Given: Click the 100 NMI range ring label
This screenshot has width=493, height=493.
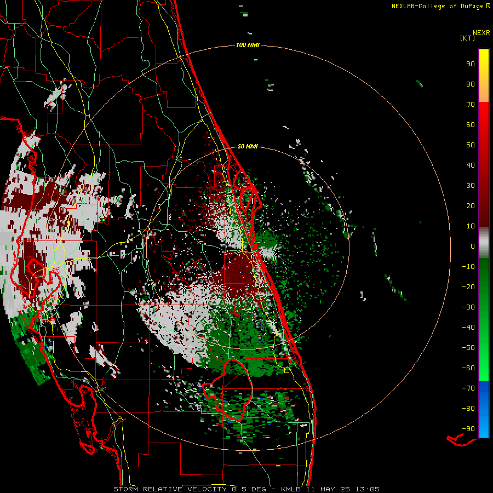Looking at the screenshot, I should tap(248, 45).
